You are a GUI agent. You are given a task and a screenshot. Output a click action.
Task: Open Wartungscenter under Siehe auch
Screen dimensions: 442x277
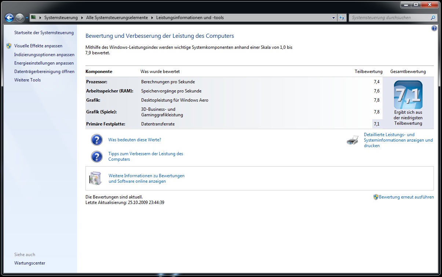tap(30, 263)
